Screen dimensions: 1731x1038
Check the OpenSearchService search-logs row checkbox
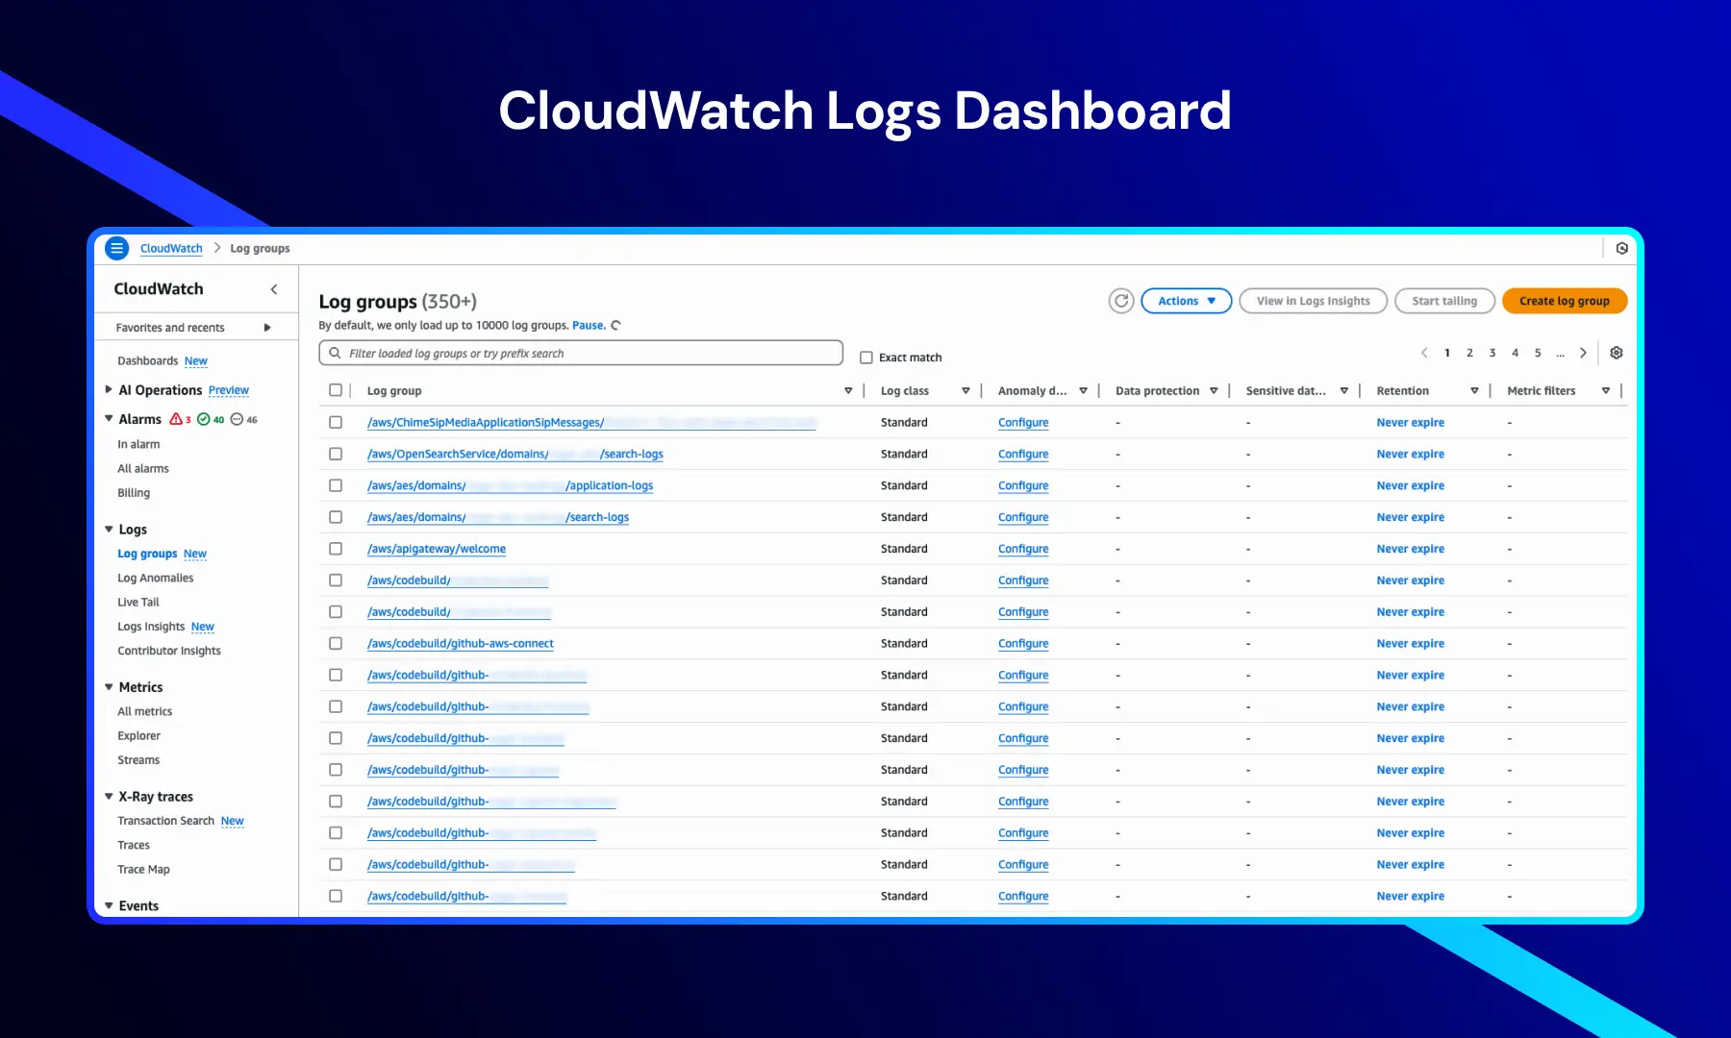click(336, 454)
